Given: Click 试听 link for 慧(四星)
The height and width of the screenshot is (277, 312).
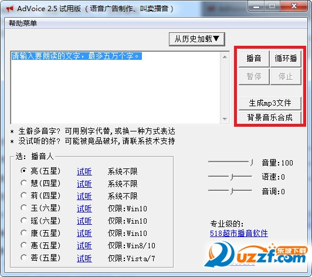Looking at the screenshot, I should pos(84,184).
